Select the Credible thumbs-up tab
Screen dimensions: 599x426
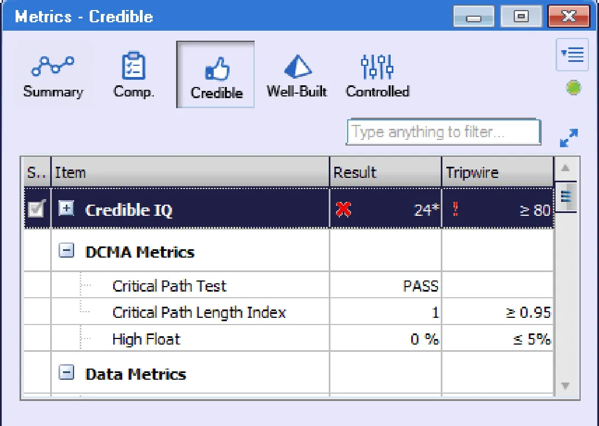(216, 75)
